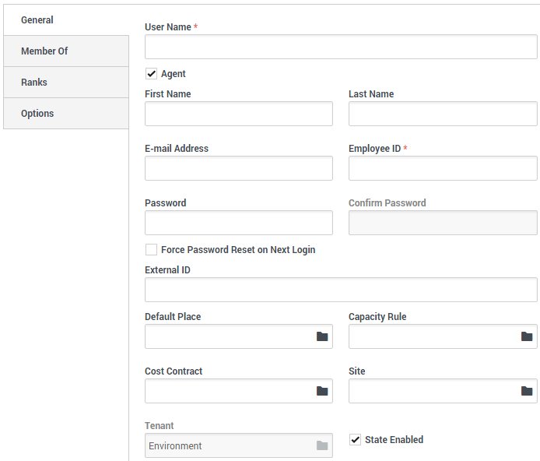
Task: Focus the Employee ID field
Action: [442, 168]
